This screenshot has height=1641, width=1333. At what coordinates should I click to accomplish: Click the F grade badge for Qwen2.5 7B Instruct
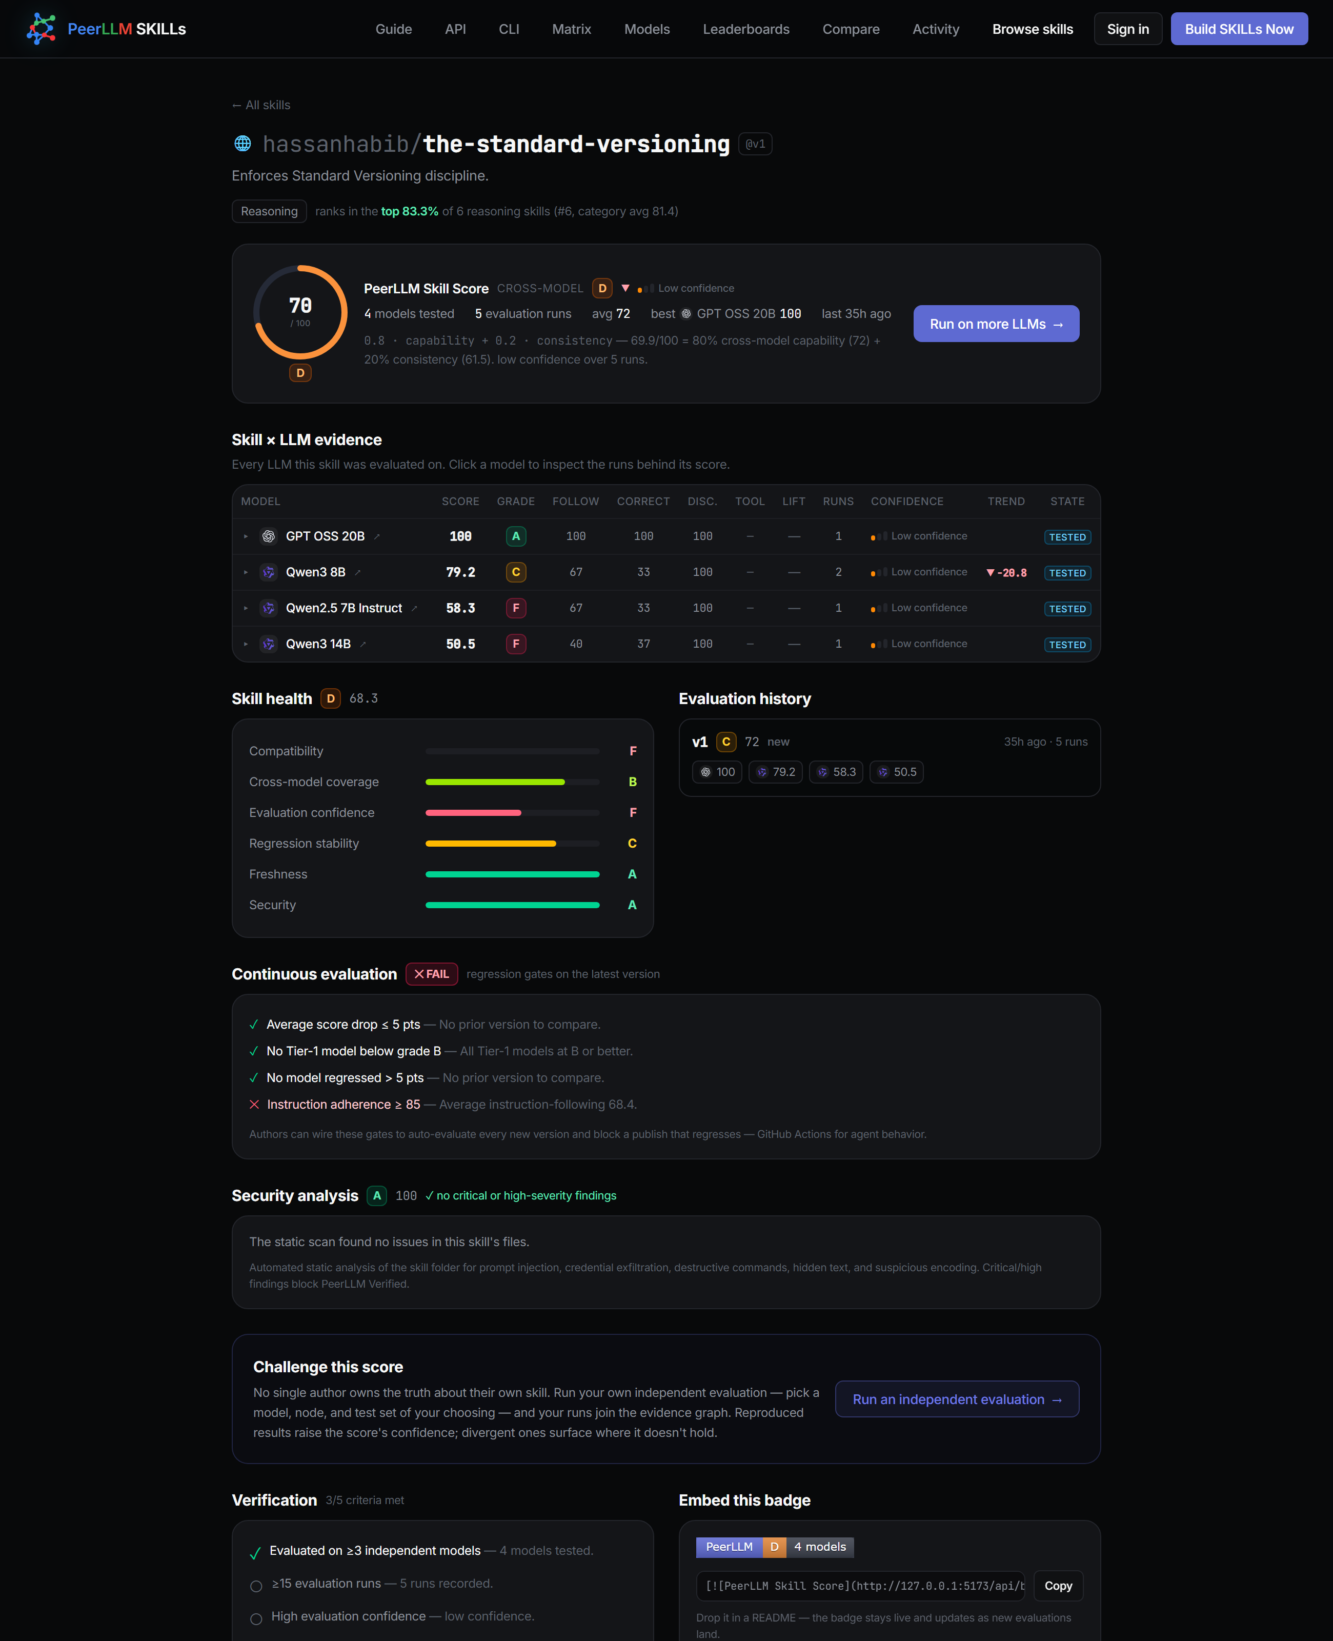516,608
